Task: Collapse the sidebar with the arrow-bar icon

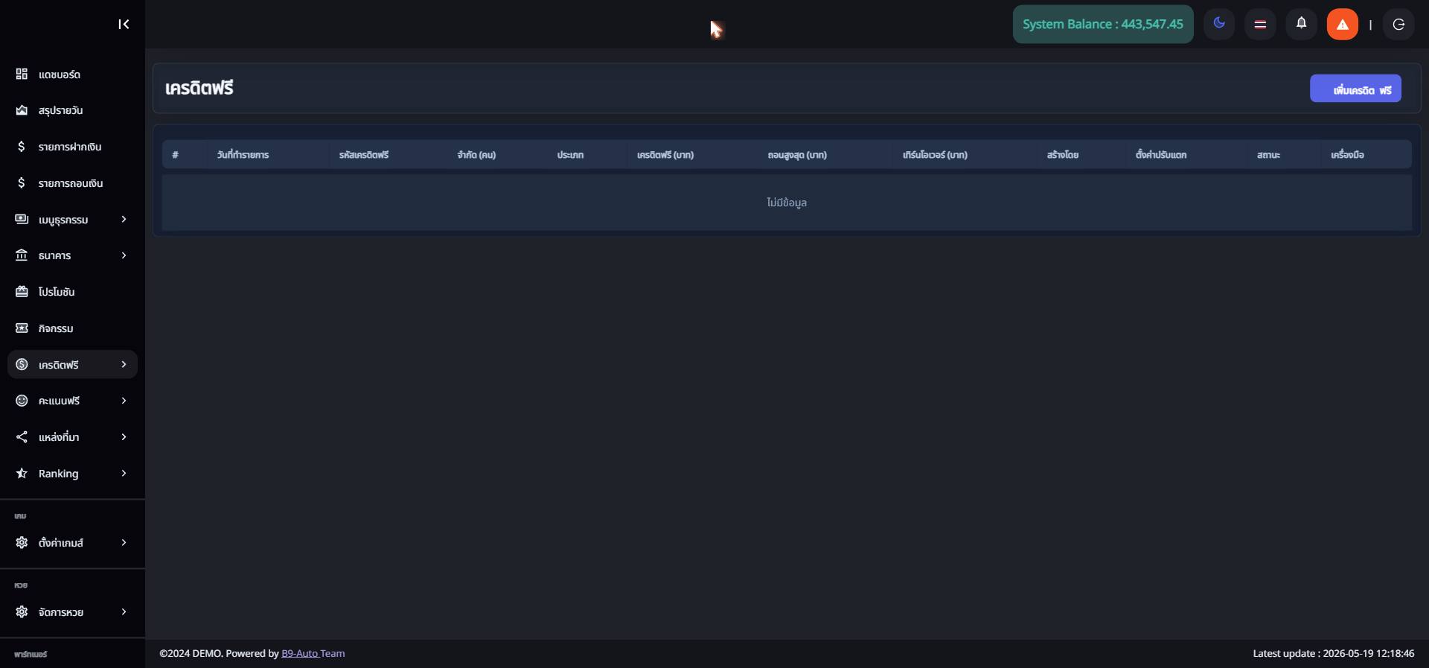Action: click(124, 25)
